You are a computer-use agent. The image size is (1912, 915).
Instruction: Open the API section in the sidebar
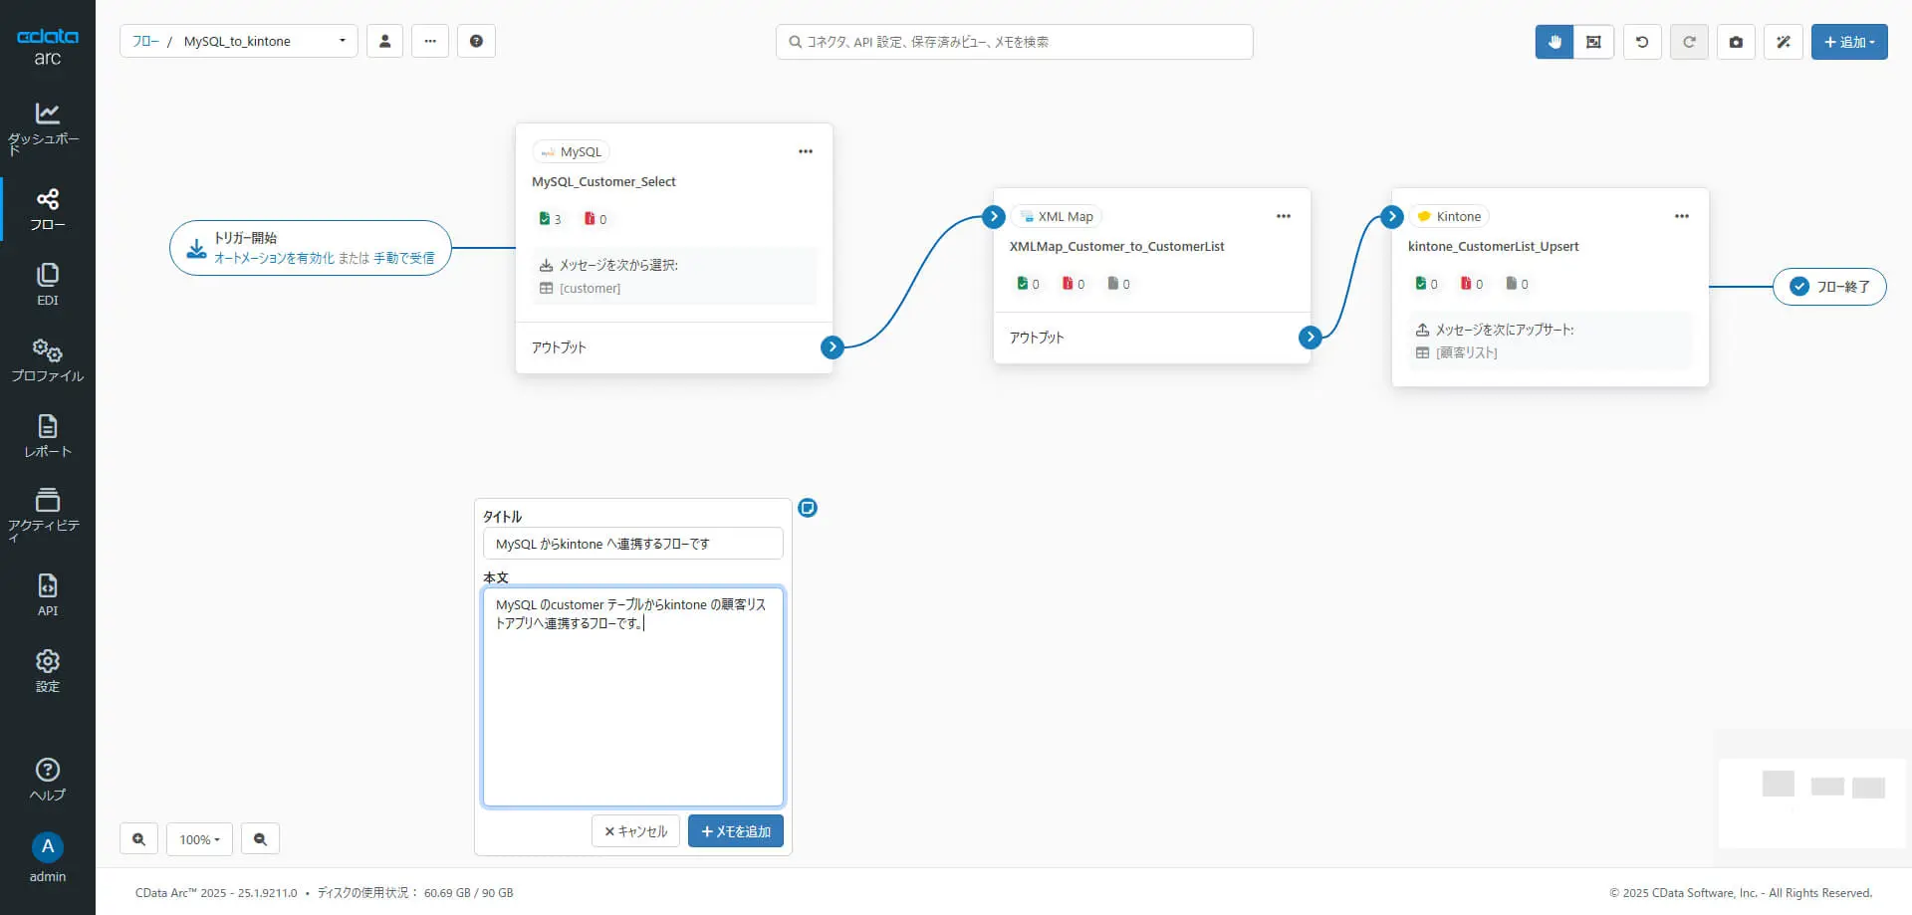[47, 594]
